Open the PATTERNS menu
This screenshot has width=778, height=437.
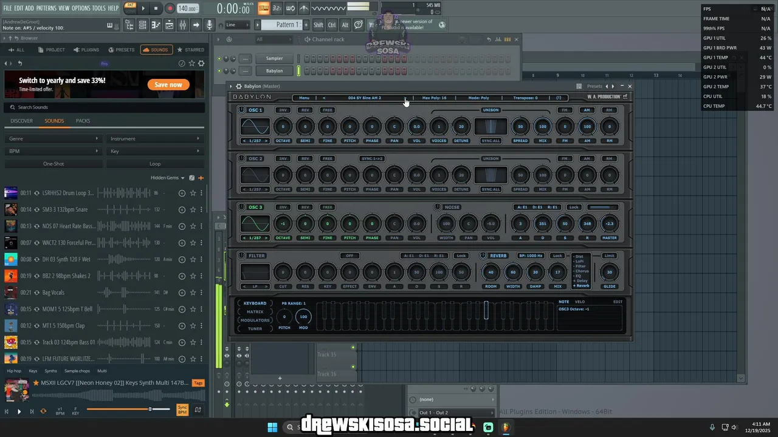(46, 8)
